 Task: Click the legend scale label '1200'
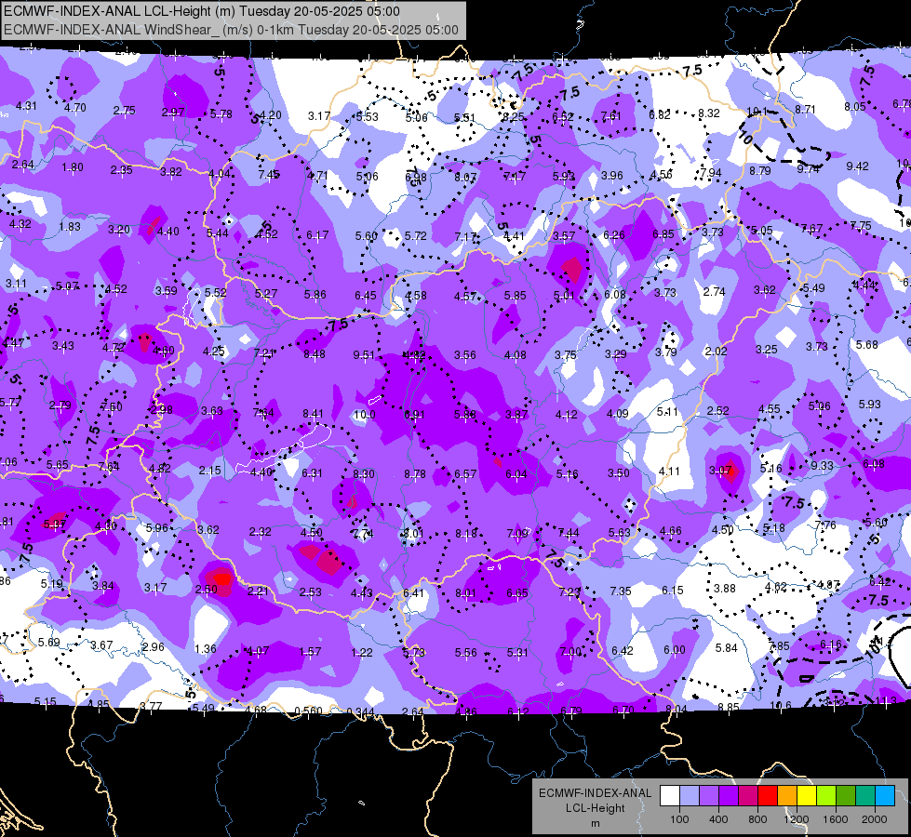click(x=796, y=819)
